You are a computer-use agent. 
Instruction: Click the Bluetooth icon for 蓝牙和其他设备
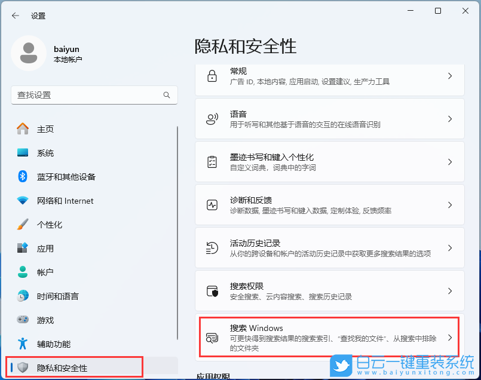(23, 177)
